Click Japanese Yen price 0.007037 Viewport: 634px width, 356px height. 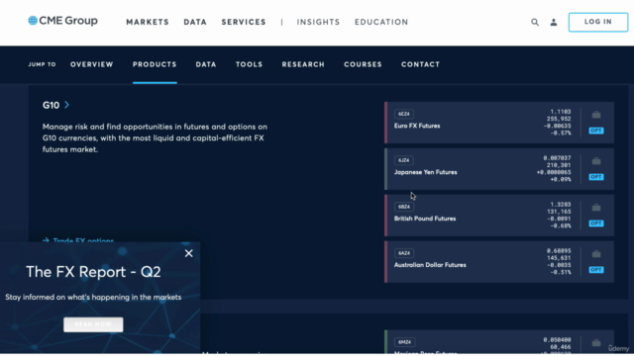(557, 158)
